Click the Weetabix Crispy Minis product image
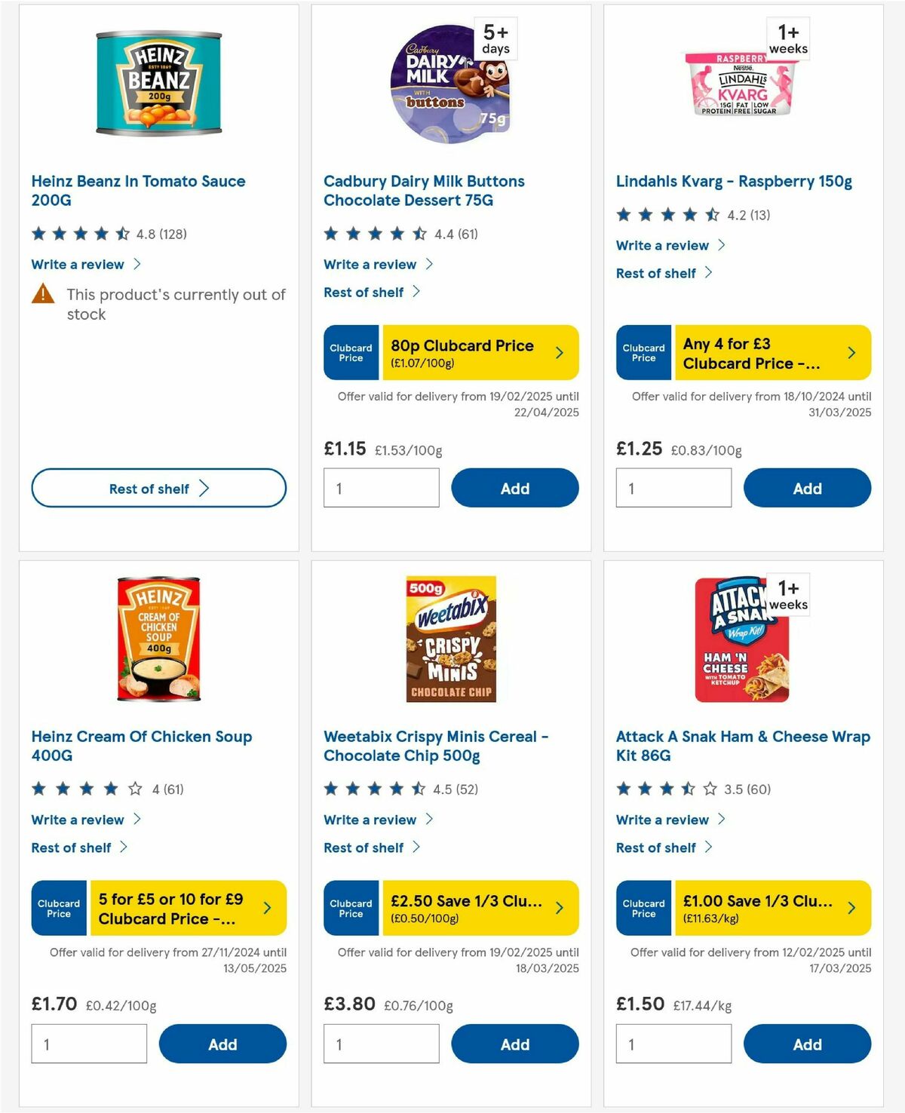 tap(452, 639)
